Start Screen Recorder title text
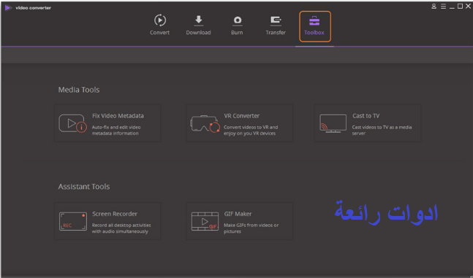 [x=115, y=214]
